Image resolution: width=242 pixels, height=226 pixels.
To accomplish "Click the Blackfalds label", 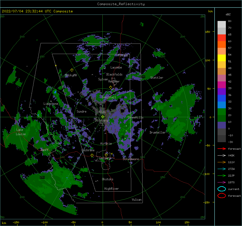I will pyautogui.click(x=114, y=74).
